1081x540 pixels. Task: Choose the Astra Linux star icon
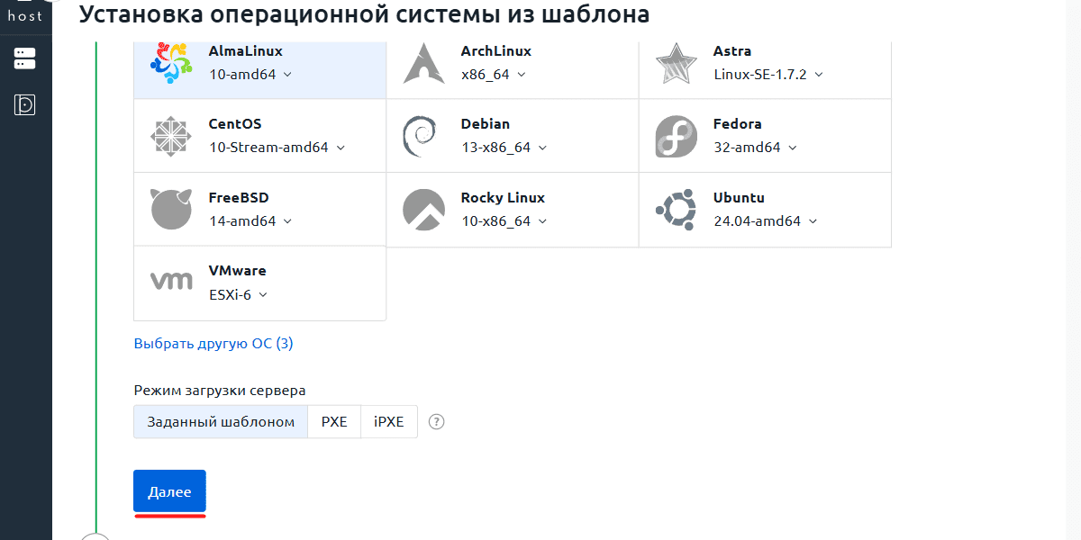(x=676, y=63)
